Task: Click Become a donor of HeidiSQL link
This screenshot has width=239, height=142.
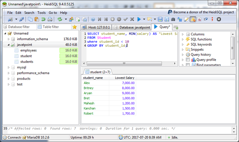Action: (203, 12)
